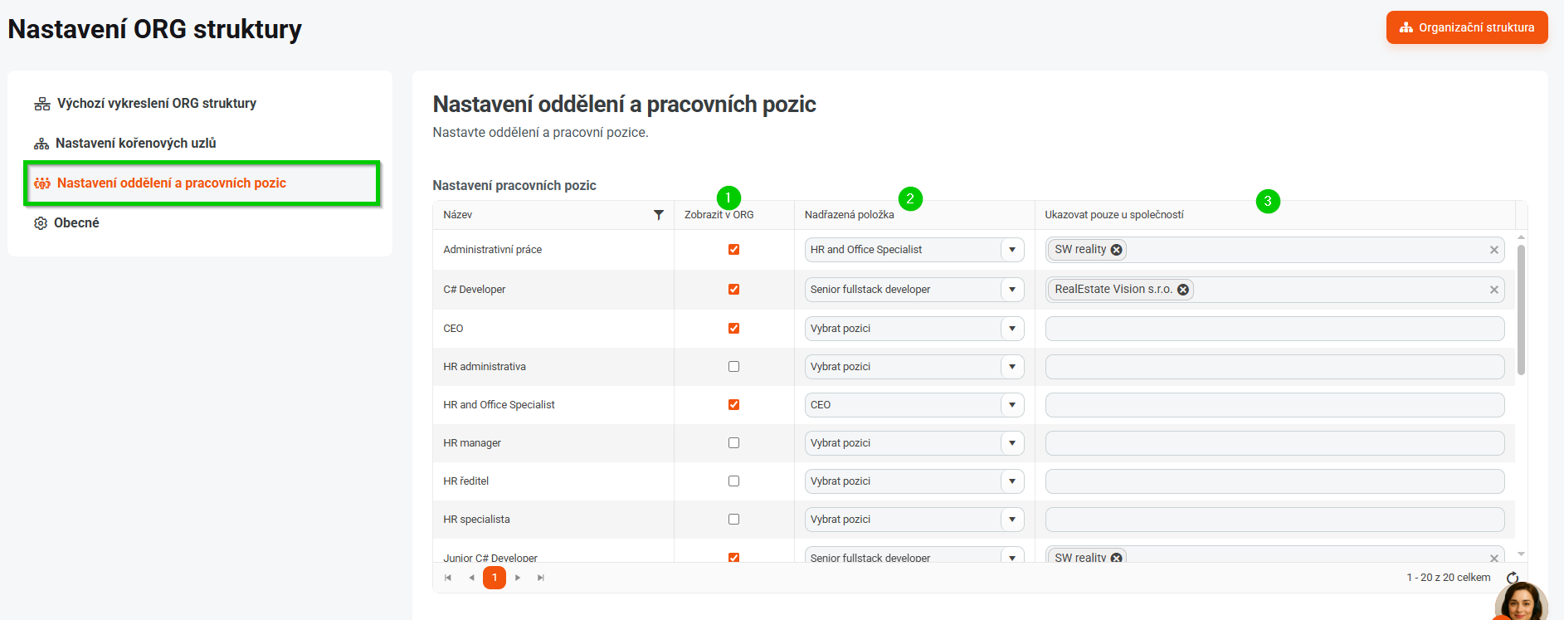Clear all companies in Administrativní práce row
The width and height of the screenshot is (1564, 620).
(1493, 250)
